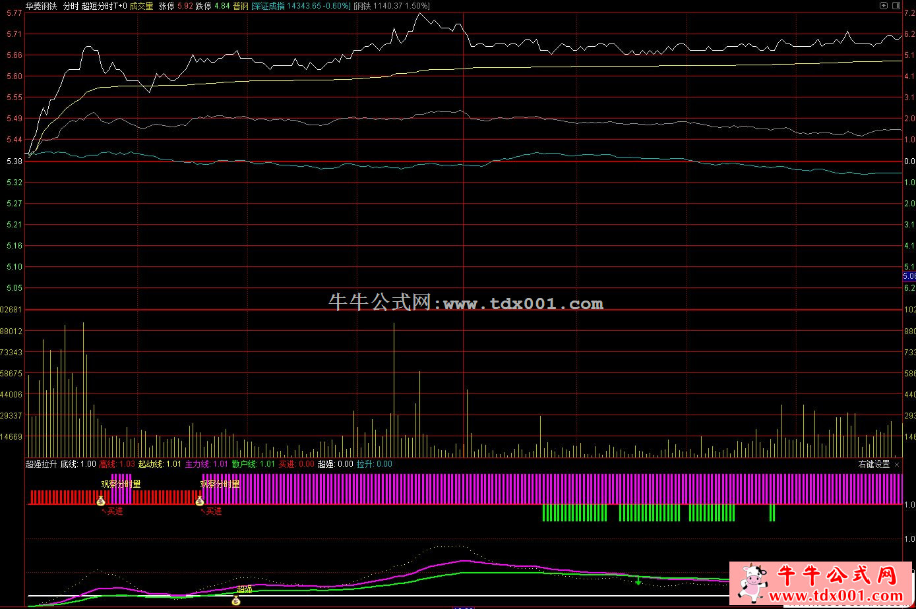Screen dimensions: 916x609
Task: Click the 主力线 legend label
Action: click(x=197, y=465)
